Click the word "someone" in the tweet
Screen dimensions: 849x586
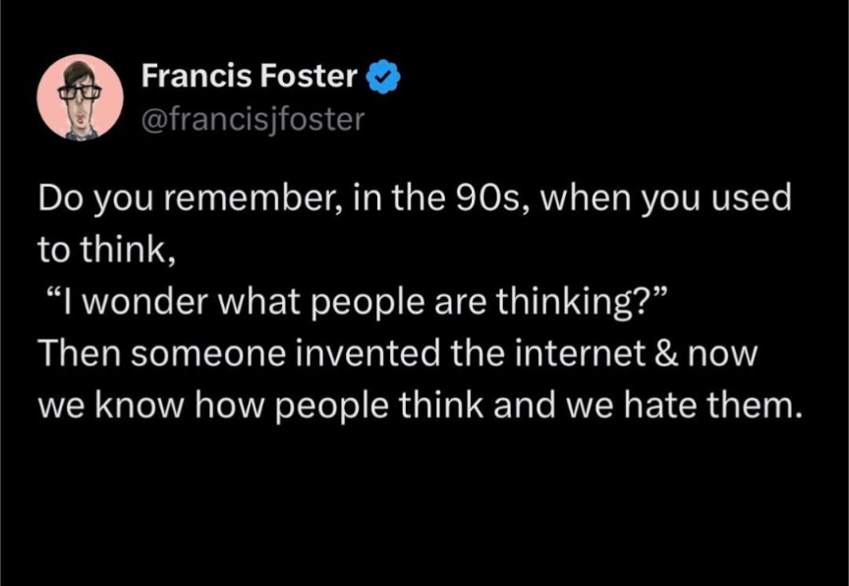206,354
